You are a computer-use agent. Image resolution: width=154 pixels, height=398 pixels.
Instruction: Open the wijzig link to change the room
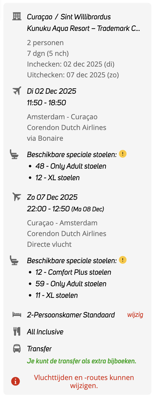pyautogui.click(x=135, y=314)
